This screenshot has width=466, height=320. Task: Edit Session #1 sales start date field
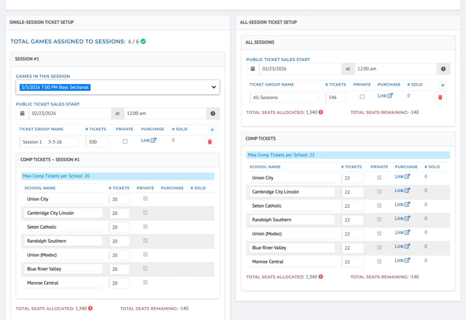(70, 114)
